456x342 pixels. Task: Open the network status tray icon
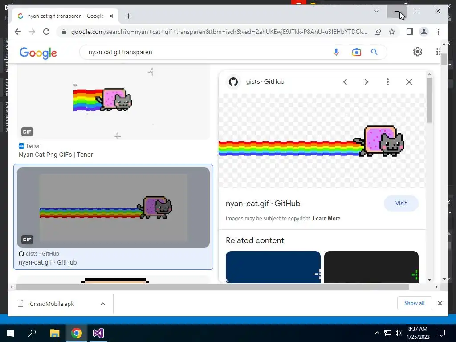click(388, 333)
